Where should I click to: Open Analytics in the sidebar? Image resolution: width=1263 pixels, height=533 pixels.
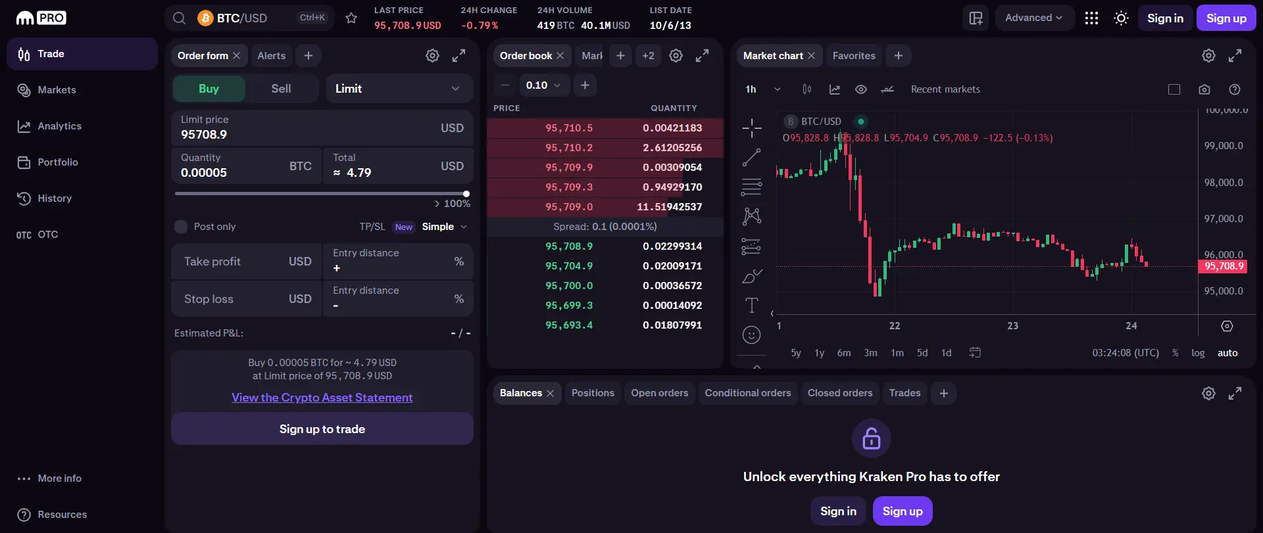(82, 126)
